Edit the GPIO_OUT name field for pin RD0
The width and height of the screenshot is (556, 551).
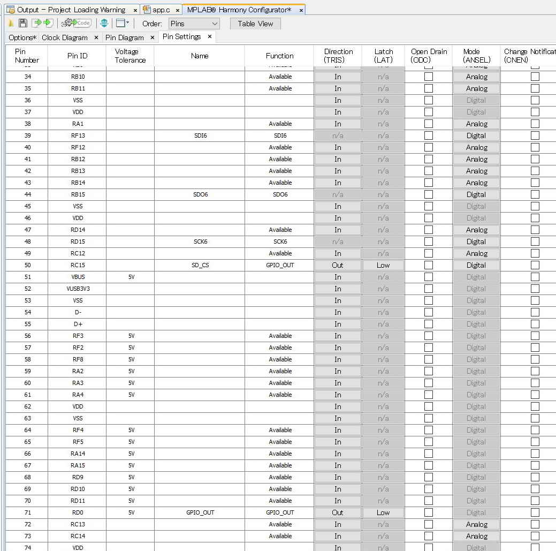point(200,512)
